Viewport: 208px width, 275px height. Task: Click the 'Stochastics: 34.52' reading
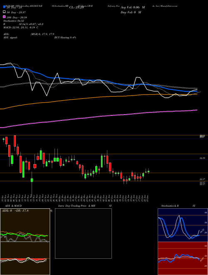pyautogui.click(x=13, y=21)
